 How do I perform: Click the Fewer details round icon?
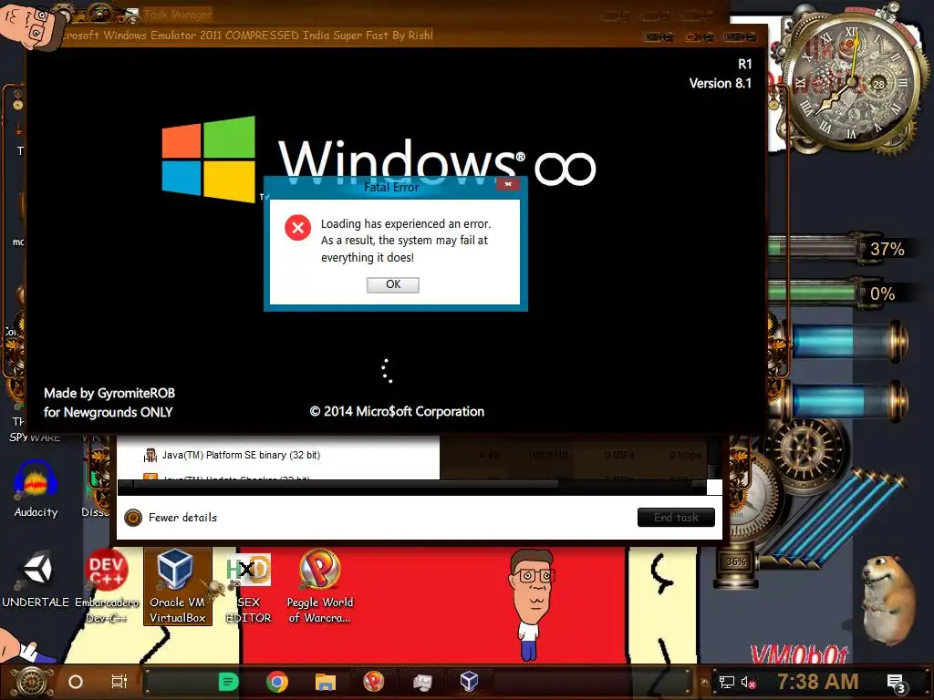tap(133, 518)
